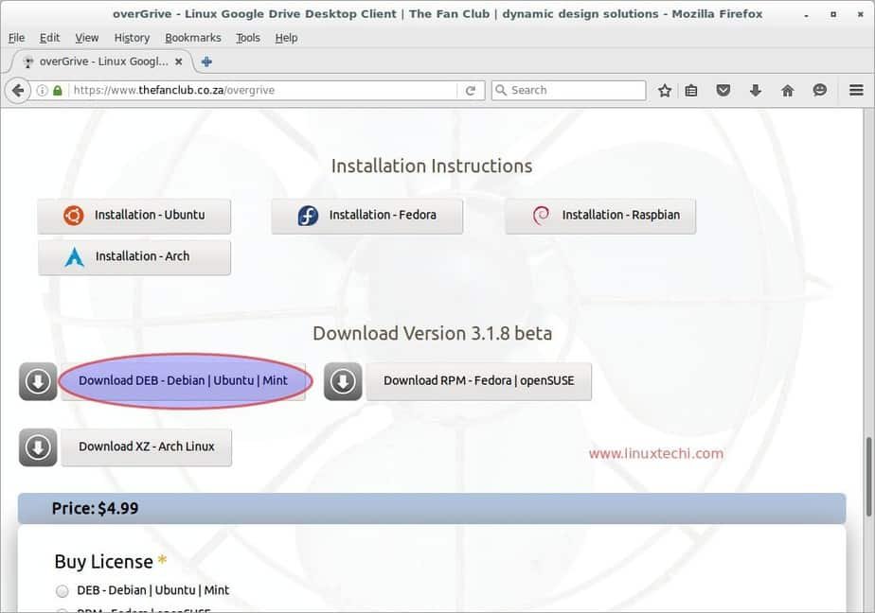Open the Tools menu
875x613 pixels.
coord(248,37)
